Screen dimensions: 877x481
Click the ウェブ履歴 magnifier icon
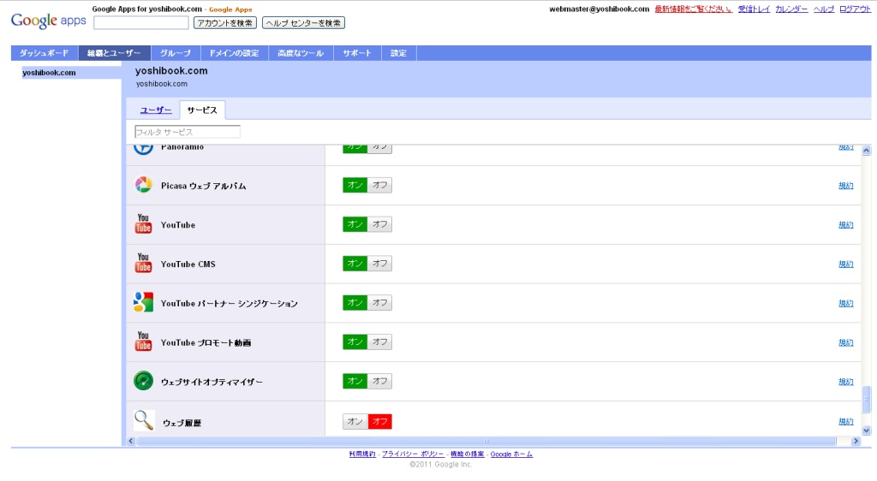[x=144, y=420]
